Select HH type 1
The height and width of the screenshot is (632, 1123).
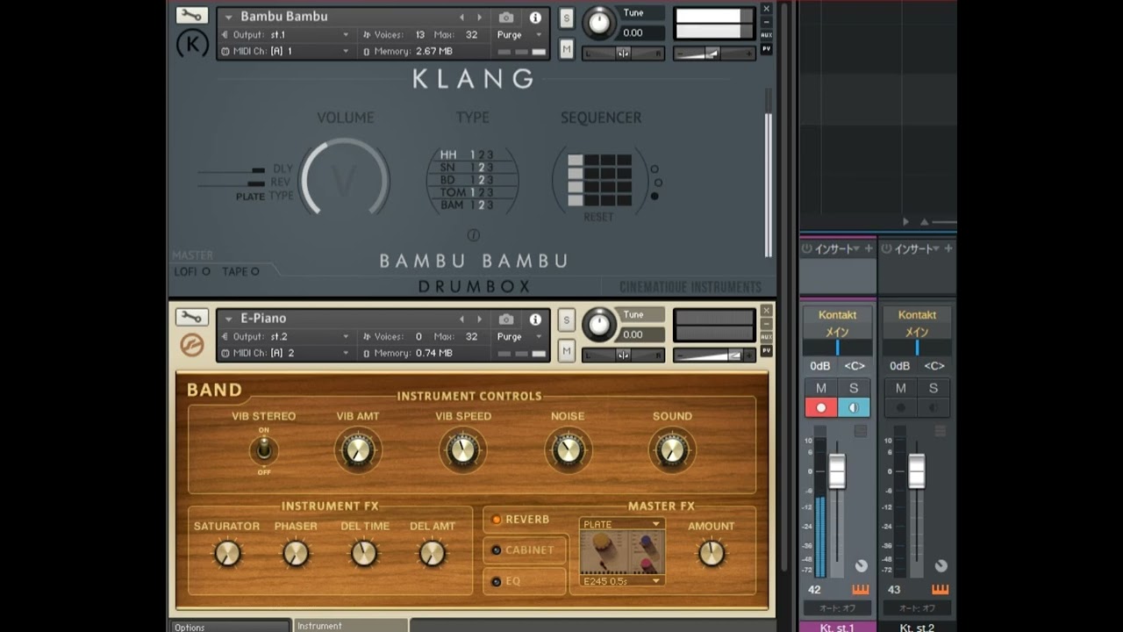pos(471,155)
